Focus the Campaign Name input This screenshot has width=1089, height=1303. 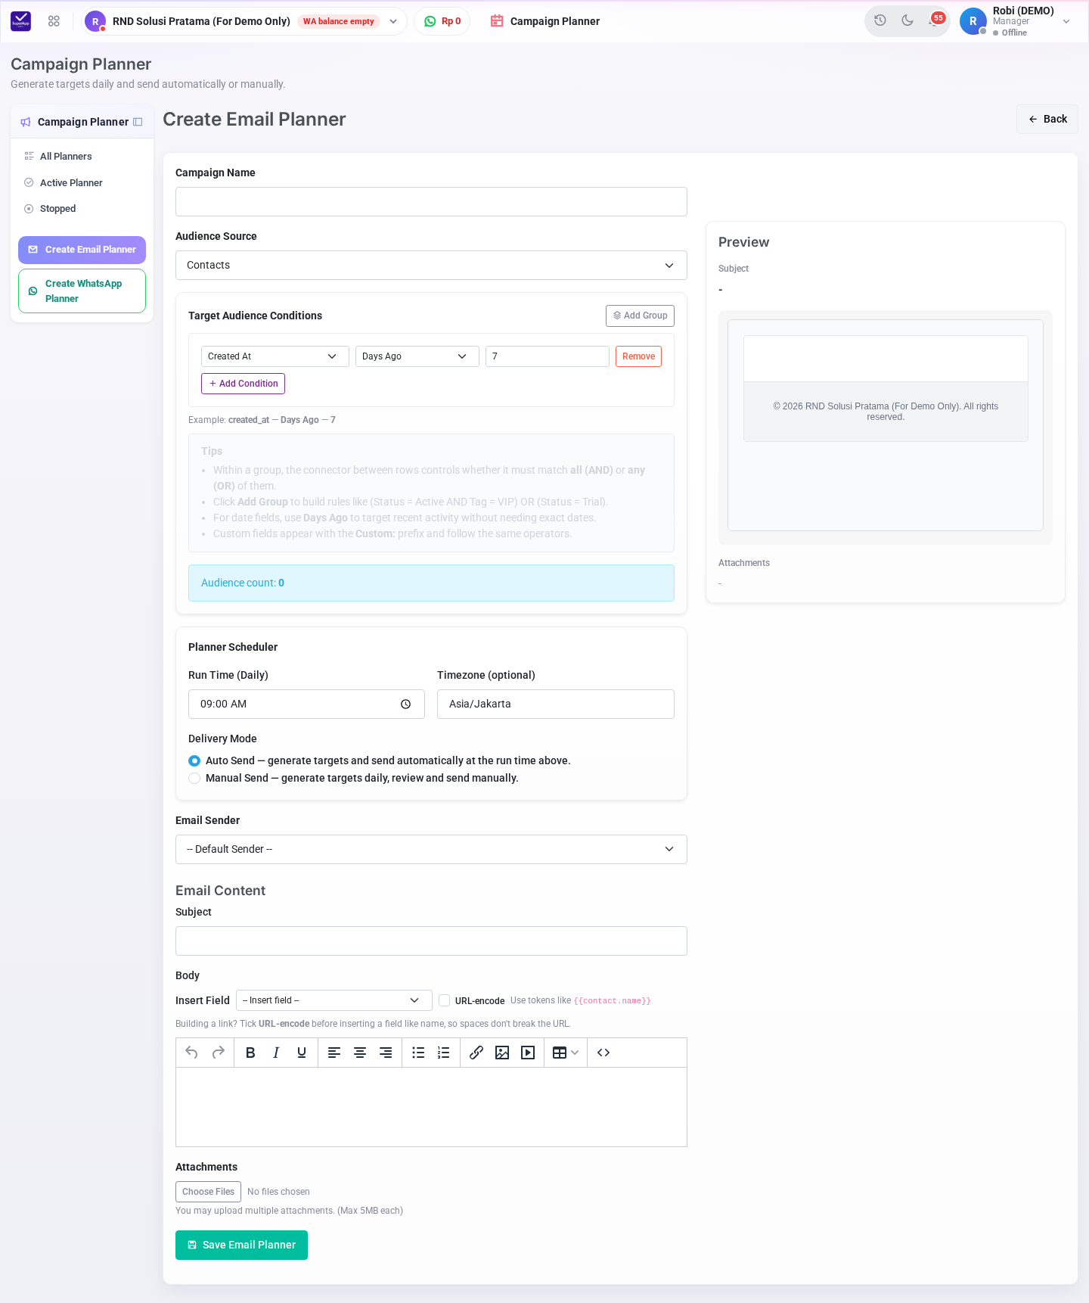click(x=431, y=202)
